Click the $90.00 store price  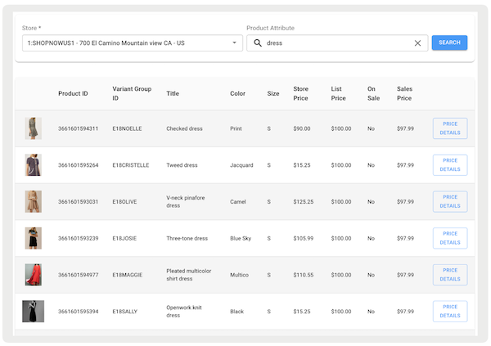coord(301,128)
